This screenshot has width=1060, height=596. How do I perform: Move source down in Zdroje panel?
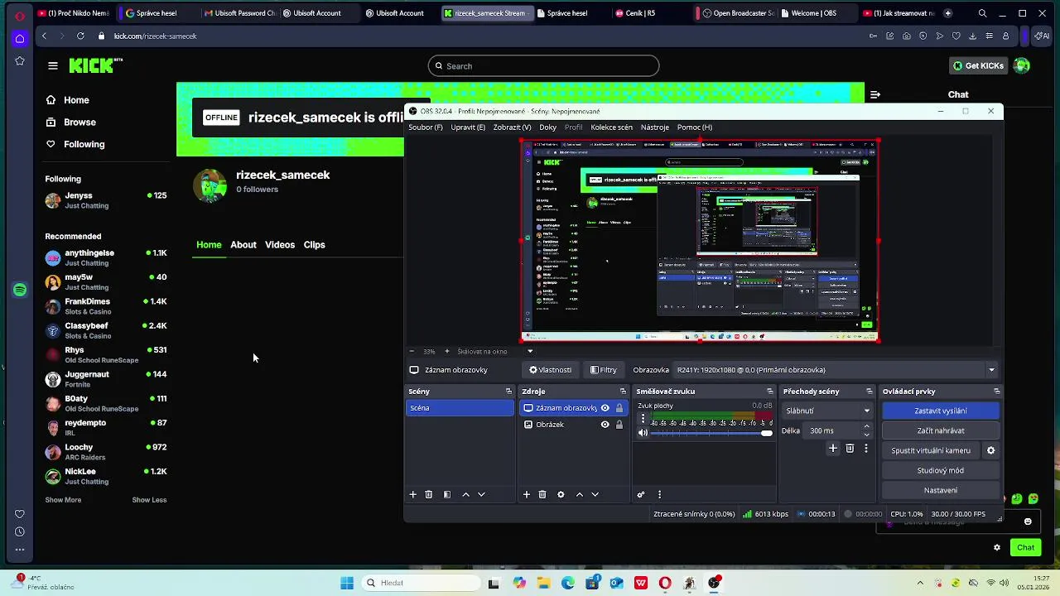595,494
